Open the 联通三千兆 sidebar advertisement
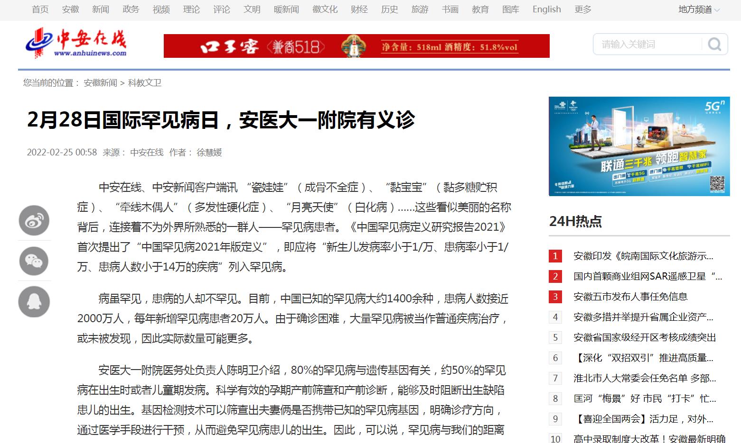Image resolution: width=741 pixels, height=443 pixels. [639, 146]
